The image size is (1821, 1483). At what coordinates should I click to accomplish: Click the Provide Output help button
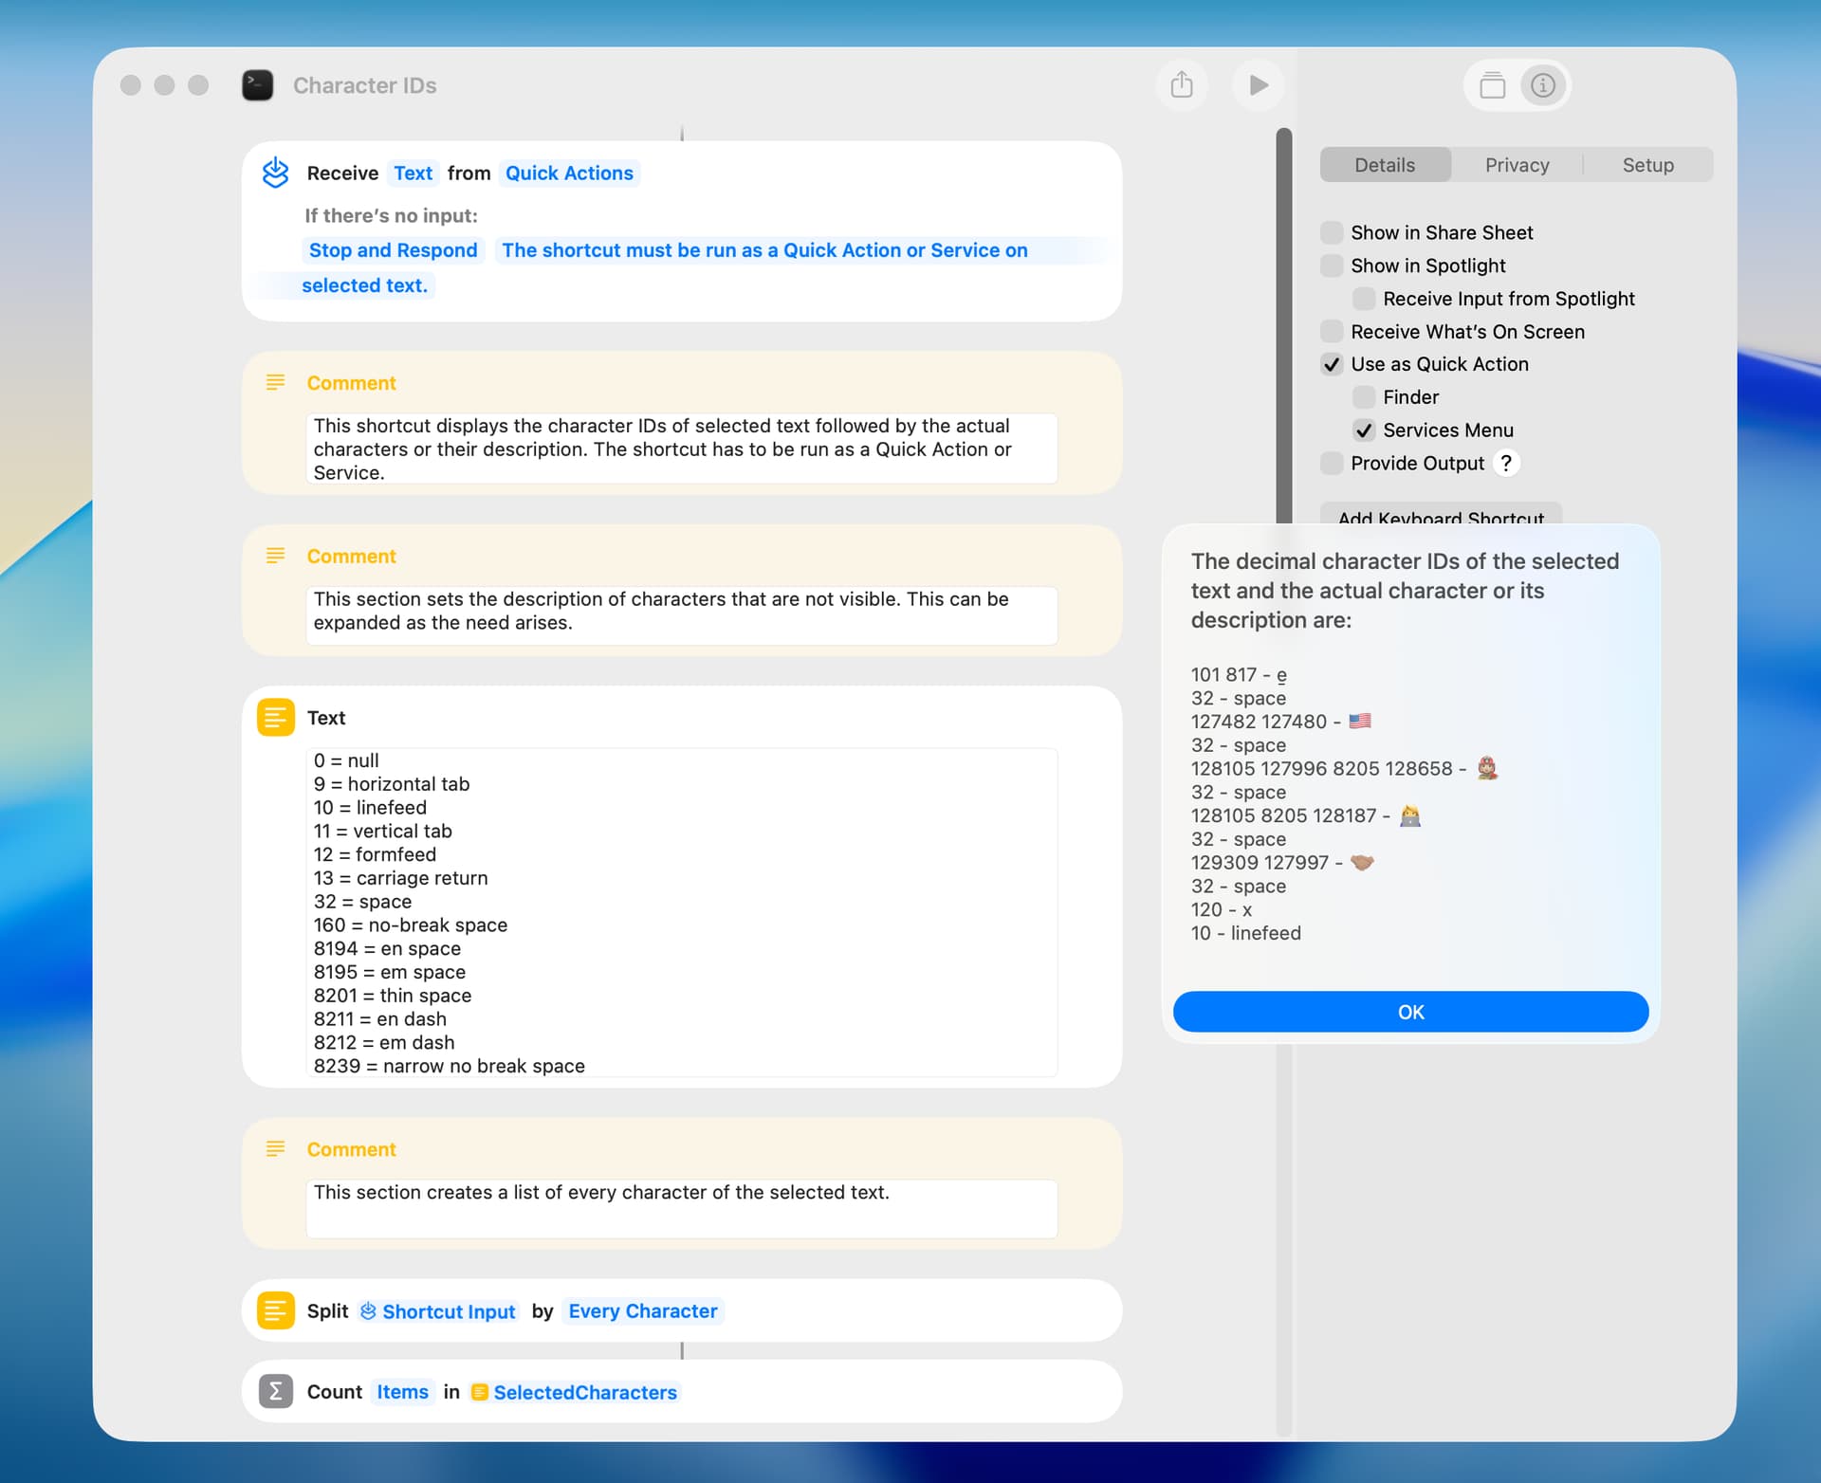(x=1505, y=463)
